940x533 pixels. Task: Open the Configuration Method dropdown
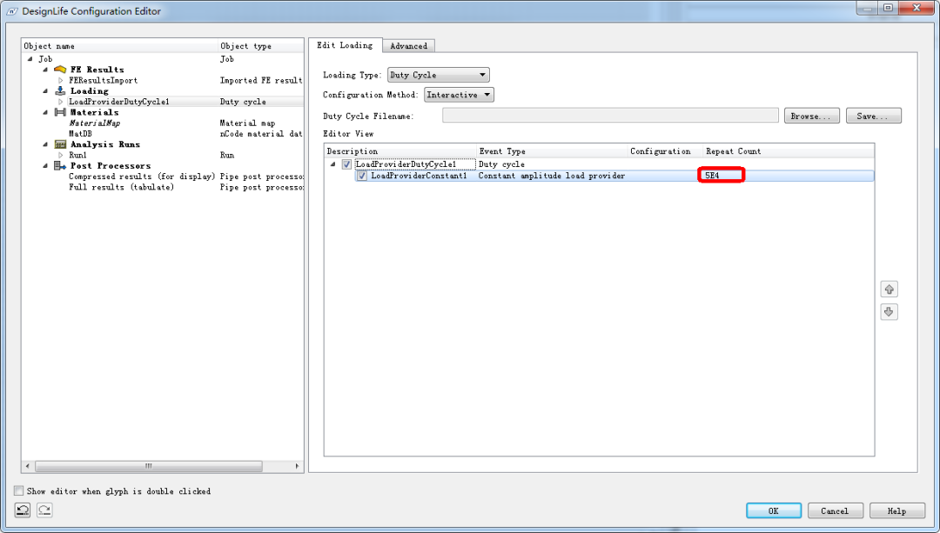click(460, 95)
